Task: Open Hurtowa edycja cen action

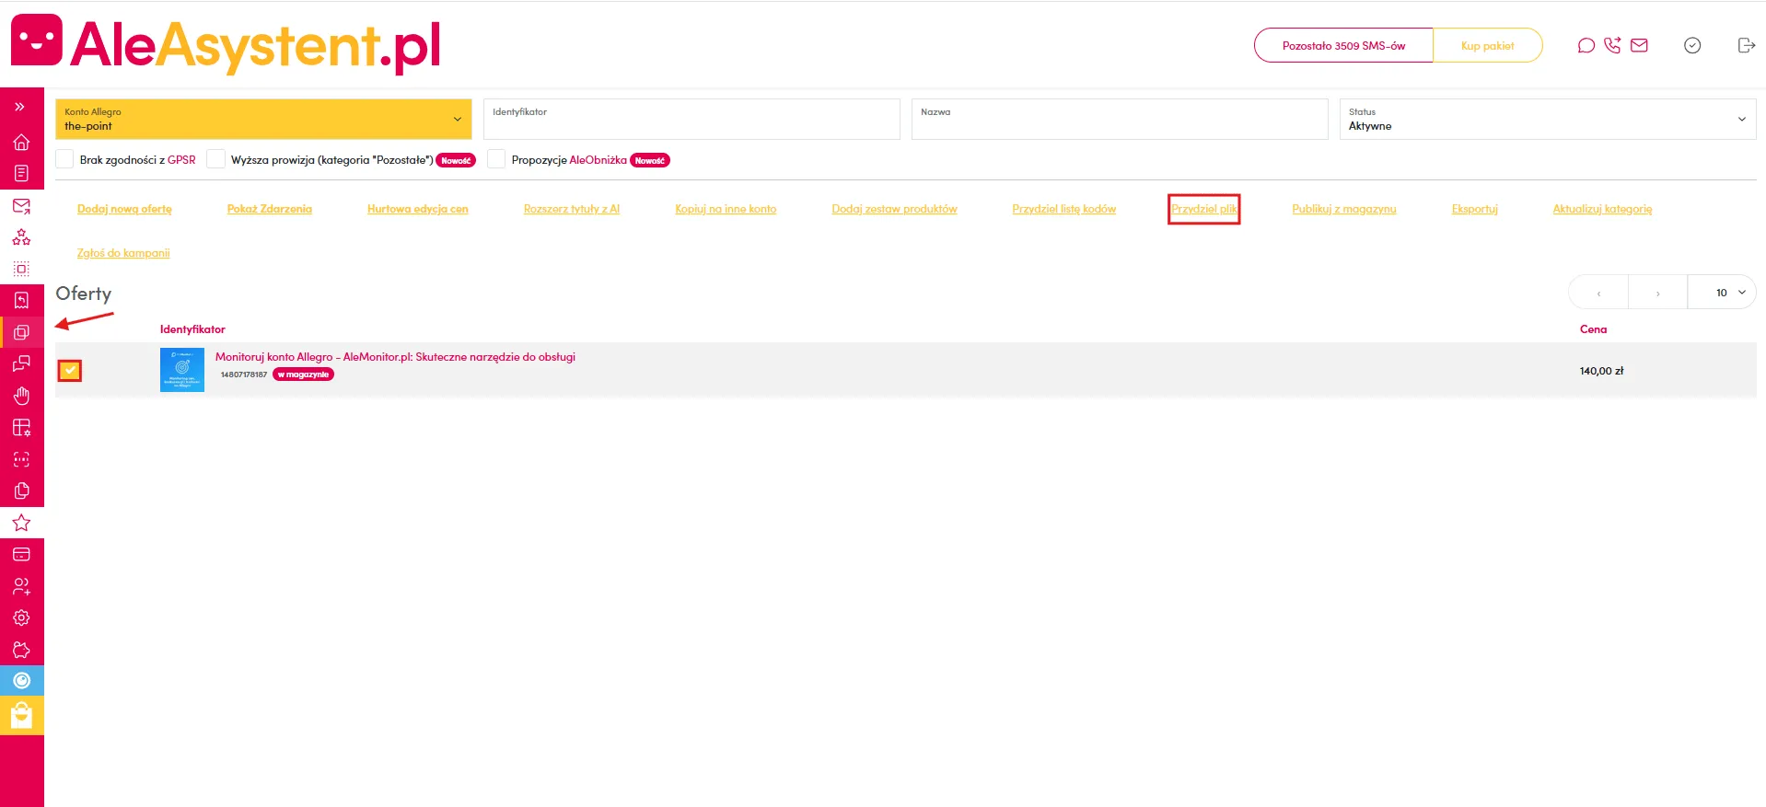Action: [x=417, y=209]
